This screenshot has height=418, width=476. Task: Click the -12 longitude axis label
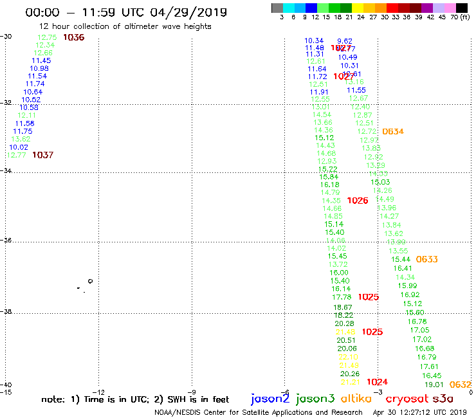pyautogui.click(x=98, y=392)
